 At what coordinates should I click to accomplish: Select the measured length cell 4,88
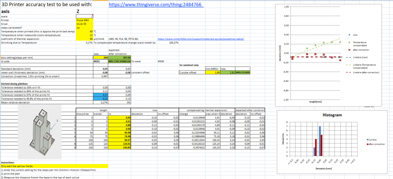(x=119, y=125)
